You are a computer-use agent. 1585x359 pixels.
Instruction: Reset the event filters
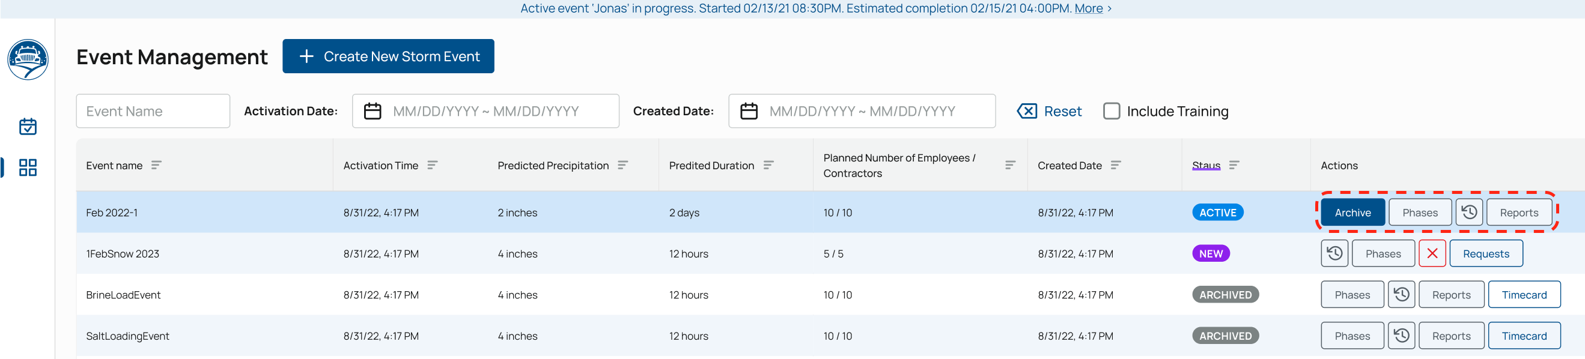(1050, 111)
